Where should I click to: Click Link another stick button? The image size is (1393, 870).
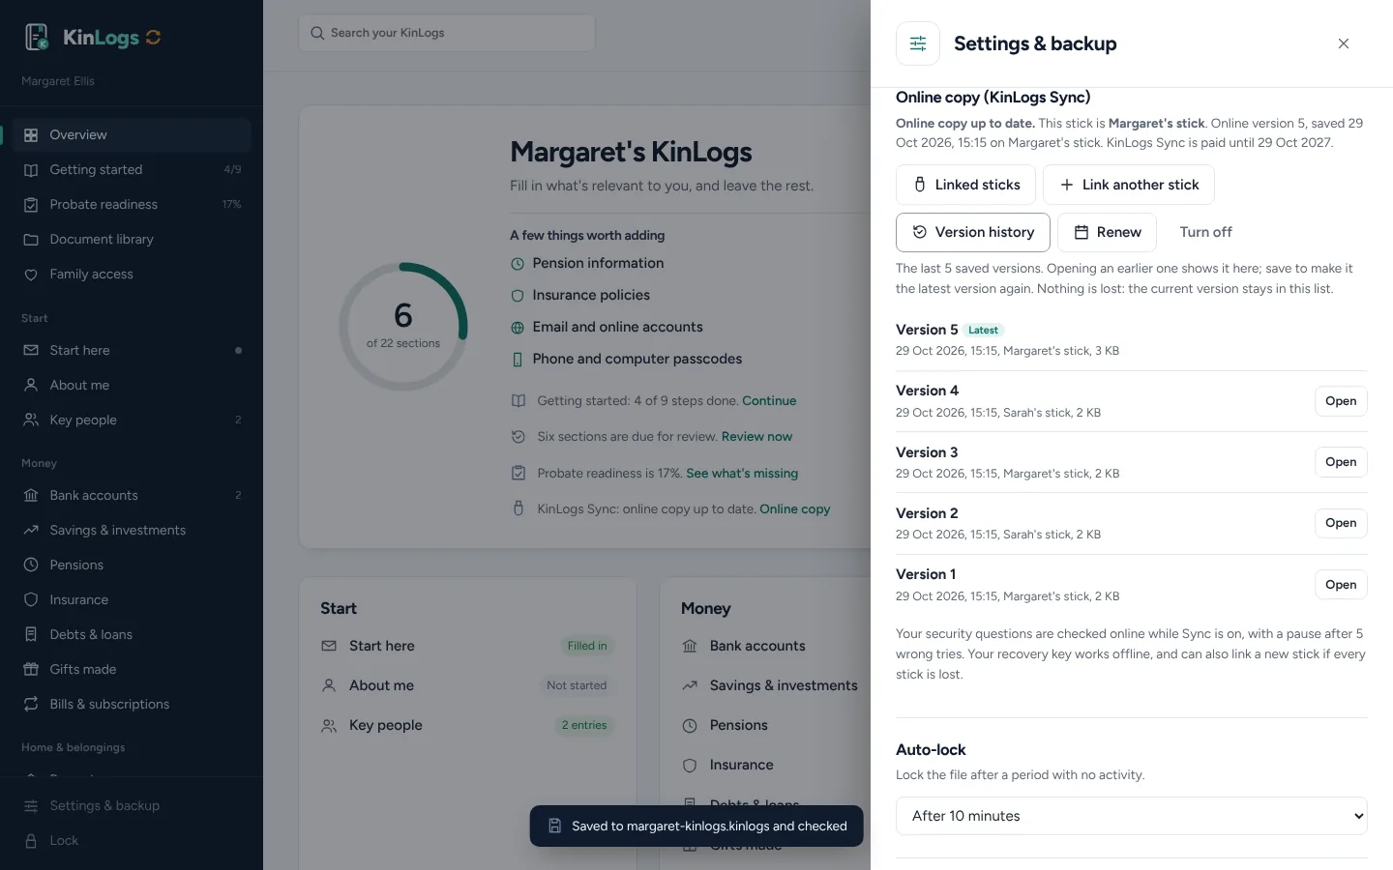pyautogui.click(x=1129, y=185)
